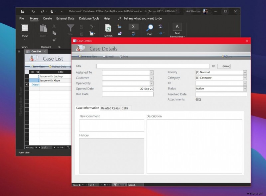Image resolution: width=266 pixels, height=196 pixels.
Task: Run the Spelling check icon
Action: click(133, 33)
